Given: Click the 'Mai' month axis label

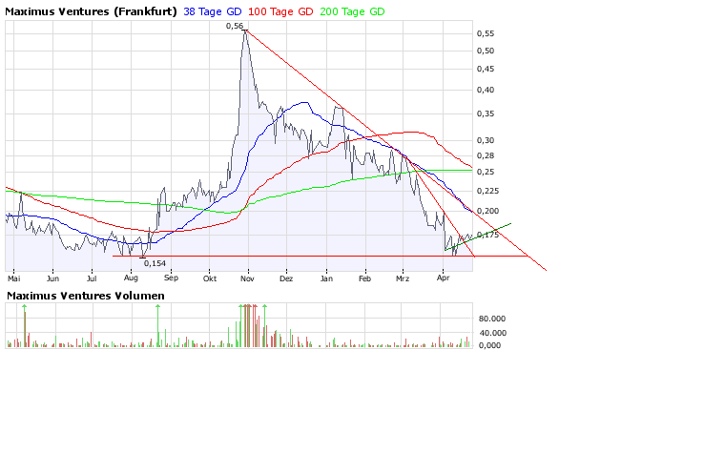Looking at the screenshot, I should coord(14,278).
